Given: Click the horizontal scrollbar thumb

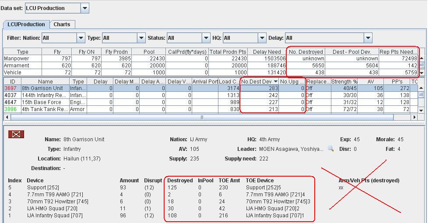Looking at the screenshot, I should 202,117.
